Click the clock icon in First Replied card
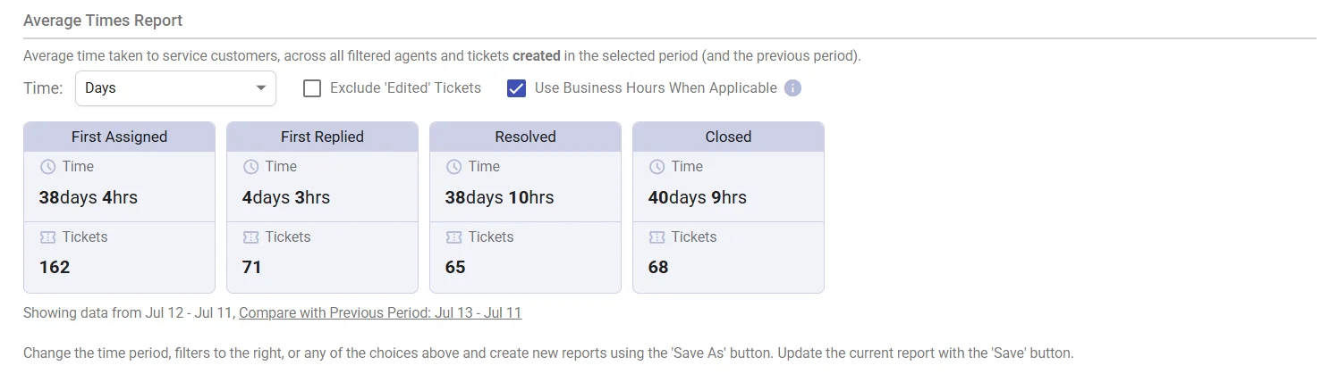The height and width of the screenshot is (382, 1330). [250, 167]
